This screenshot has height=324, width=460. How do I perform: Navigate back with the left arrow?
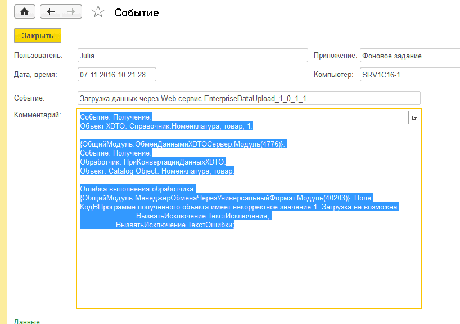(51, 11)
